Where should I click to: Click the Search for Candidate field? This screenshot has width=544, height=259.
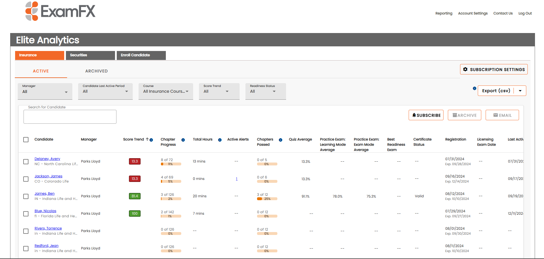70,117
